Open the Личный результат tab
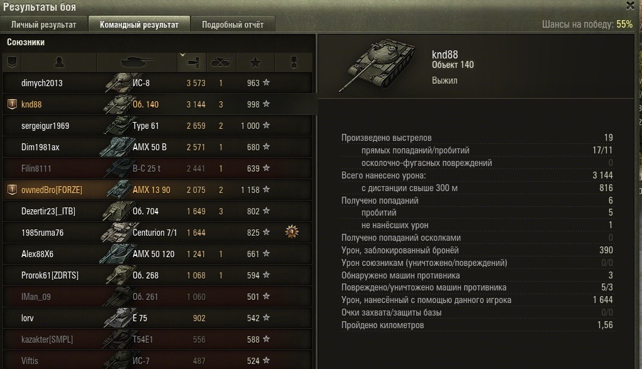This screenshot has width=642, height=369. pos(44,24)
